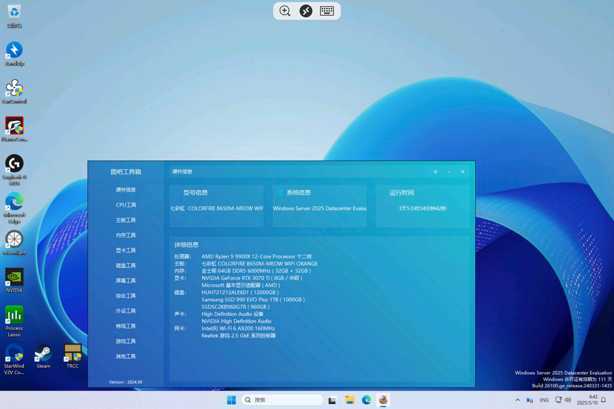Switch to CPU工具 in the sidebar
Image resolution: width=614 pixels, height=409 pixels.
click(x=126, y=205)
